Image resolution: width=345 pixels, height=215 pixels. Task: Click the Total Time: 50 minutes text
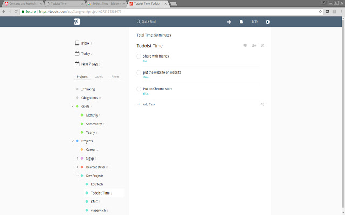pos(154,35)
